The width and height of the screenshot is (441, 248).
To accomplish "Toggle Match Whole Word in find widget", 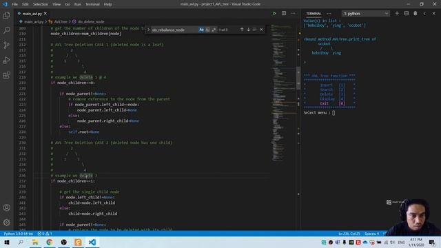I will coord(207,30).
